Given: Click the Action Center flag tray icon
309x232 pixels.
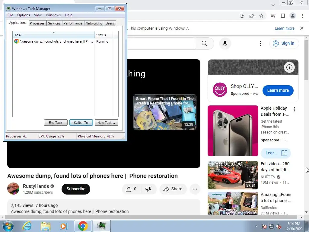Looking at the screenshot, I should tap(264, 226).
